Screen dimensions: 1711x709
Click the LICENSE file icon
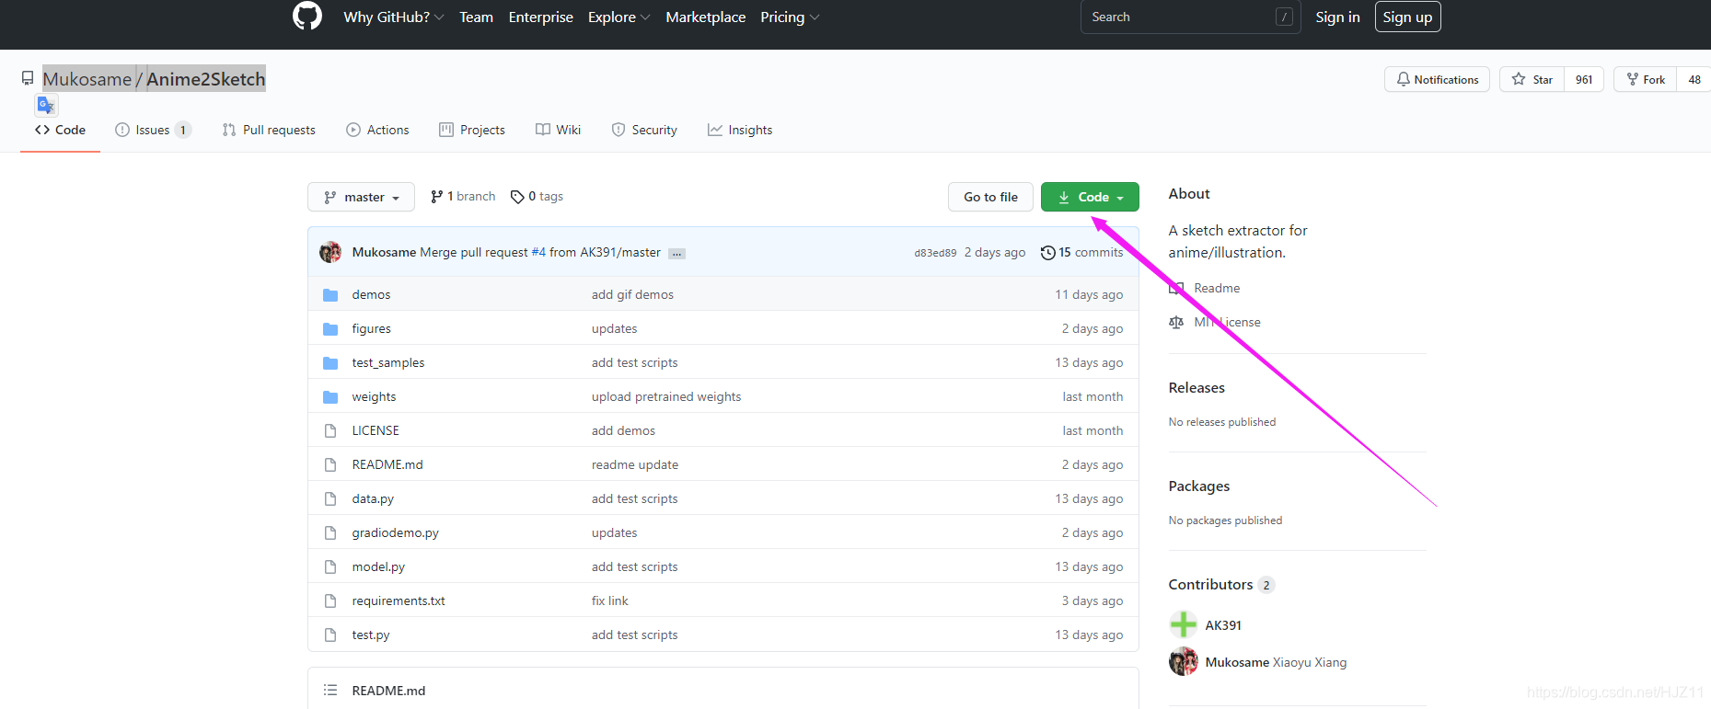[x=330, y=430]
